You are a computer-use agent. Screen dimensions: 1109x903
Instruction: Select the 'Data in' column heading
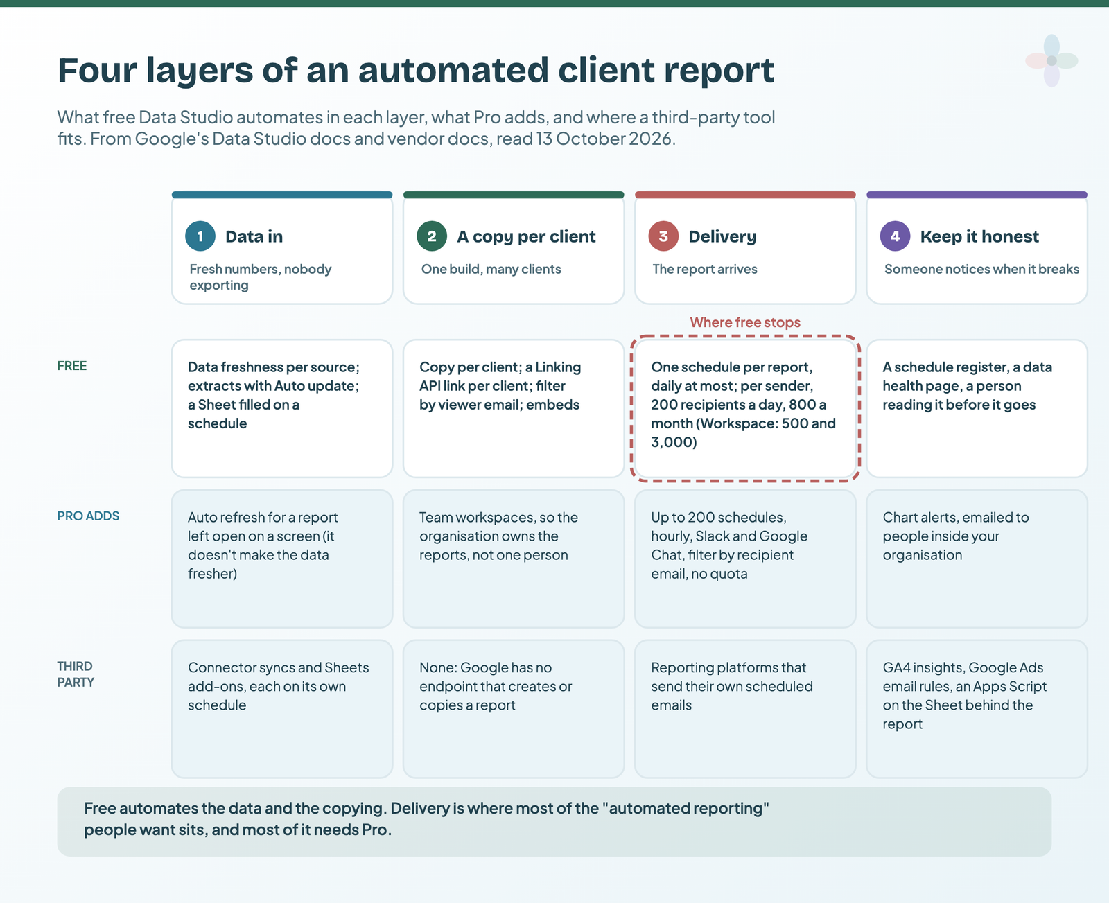click(254, 237)
